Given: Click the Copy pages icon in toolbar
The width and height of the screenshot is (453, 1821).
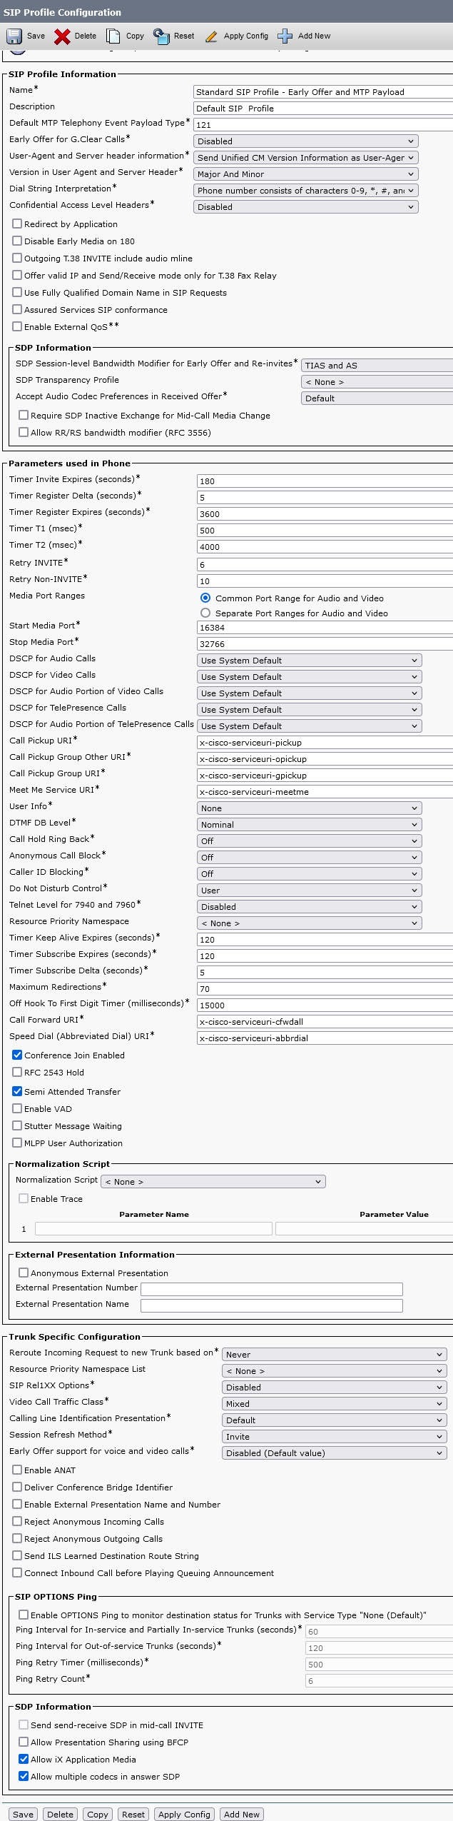Looking at the screenshot, I should coord(113,36).
